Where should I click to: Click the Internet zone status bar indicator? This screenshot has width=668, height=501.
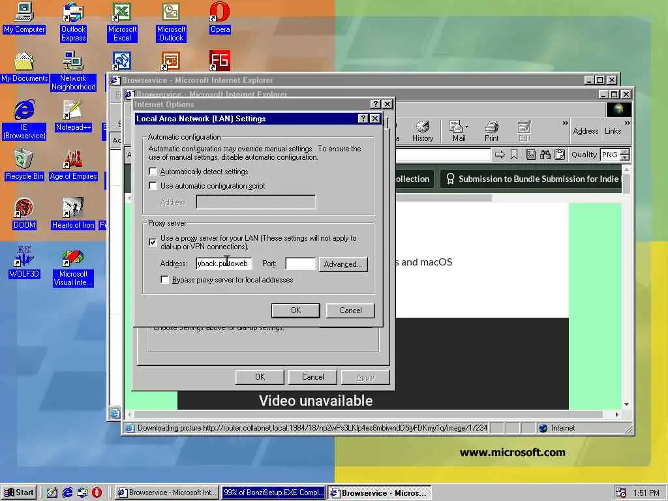583,428
